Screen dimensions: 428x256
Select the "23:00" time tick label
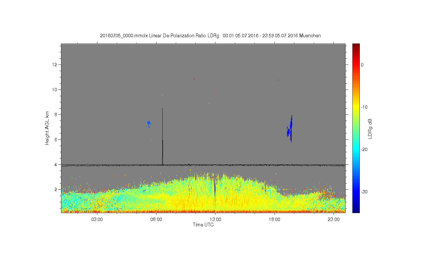pyautogui.click(x=334, y=220)
